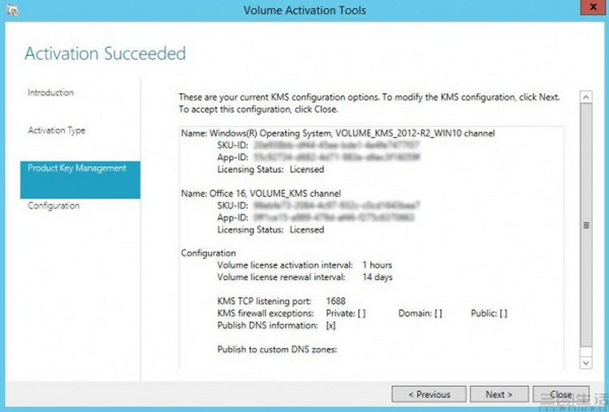Click the Office 16, VOLUME_KMS channel line

261,193
